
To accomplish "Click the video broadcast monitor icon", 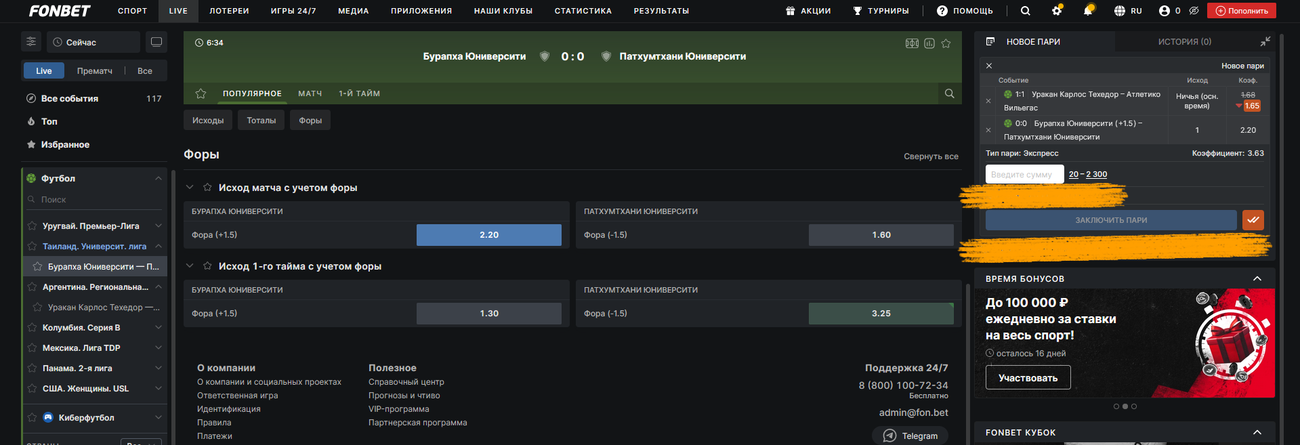I will 156,42.
